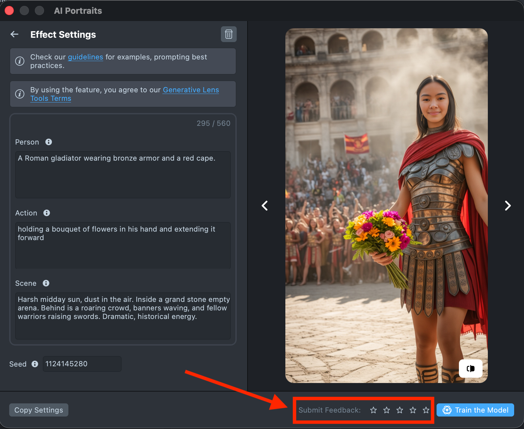524x429 pixels.
Task: Show the previous generated portrait
Action: point(265,206)
